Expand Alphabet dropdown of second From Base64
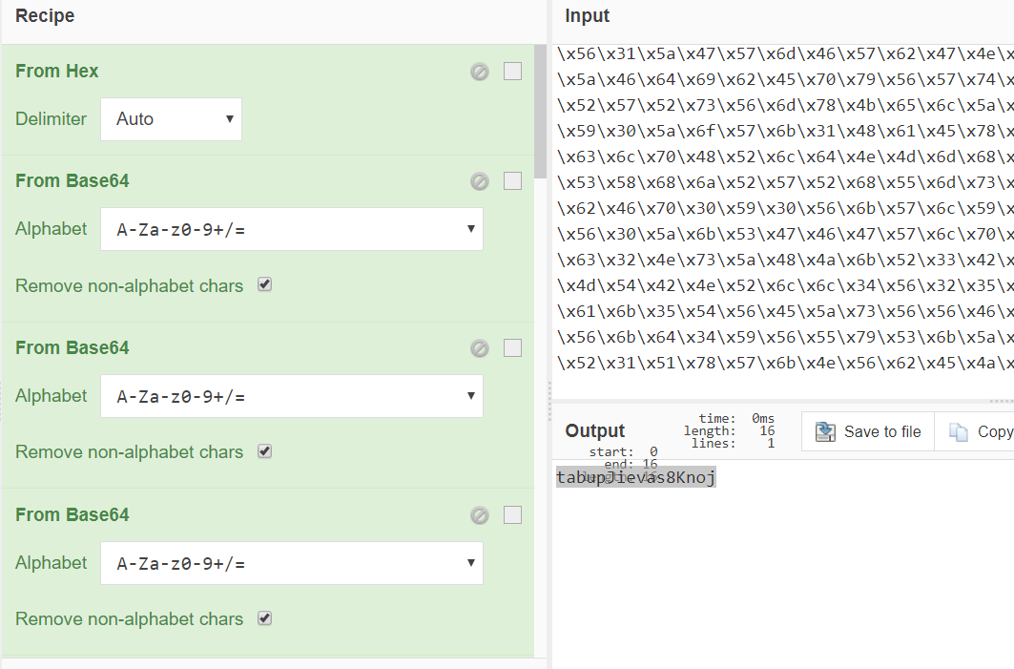The image size is (1014, 669). tap(291, 396)
